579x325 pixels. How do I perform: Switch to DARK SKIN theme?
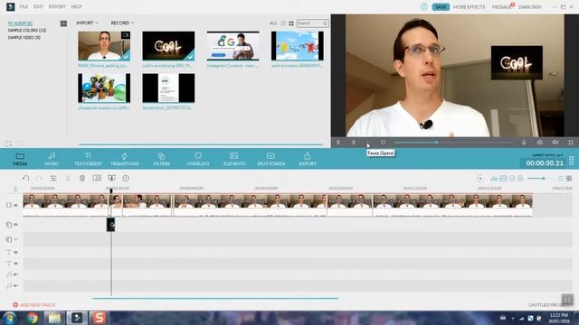530,7
